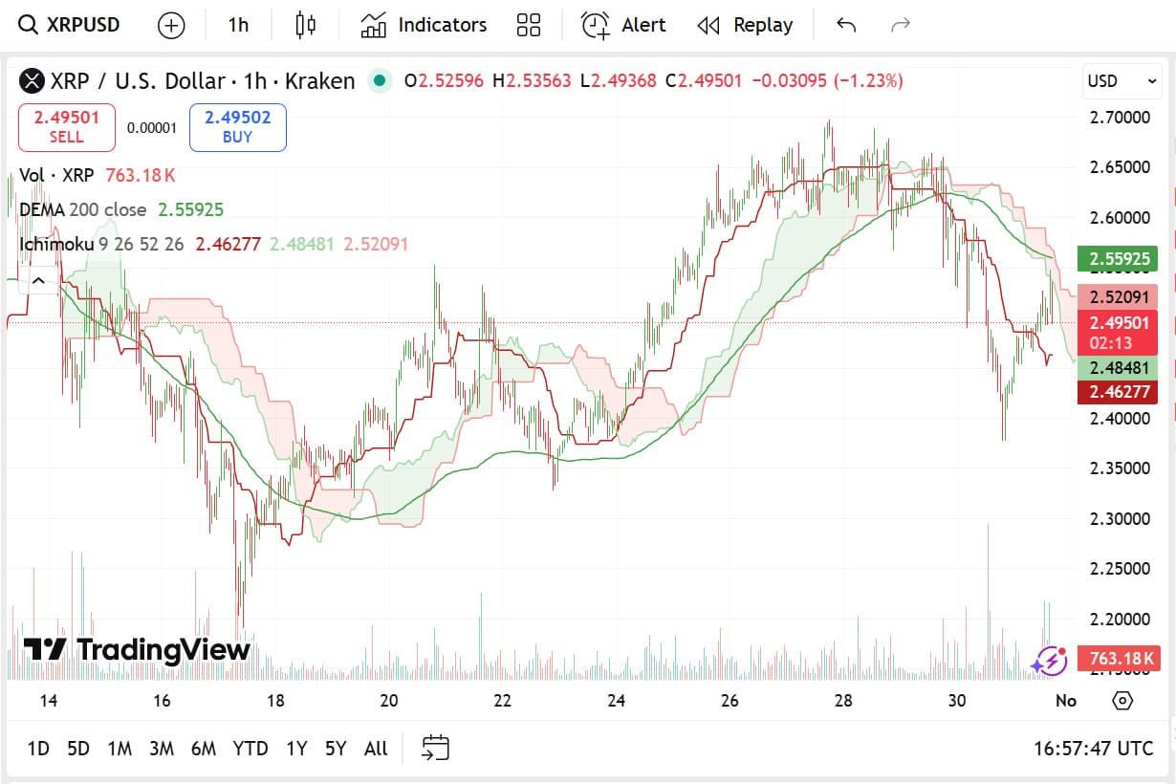This screenshot has width=1176, height=784.
Task: Collapse the indicator legend with the chevron
Action: 38,280
